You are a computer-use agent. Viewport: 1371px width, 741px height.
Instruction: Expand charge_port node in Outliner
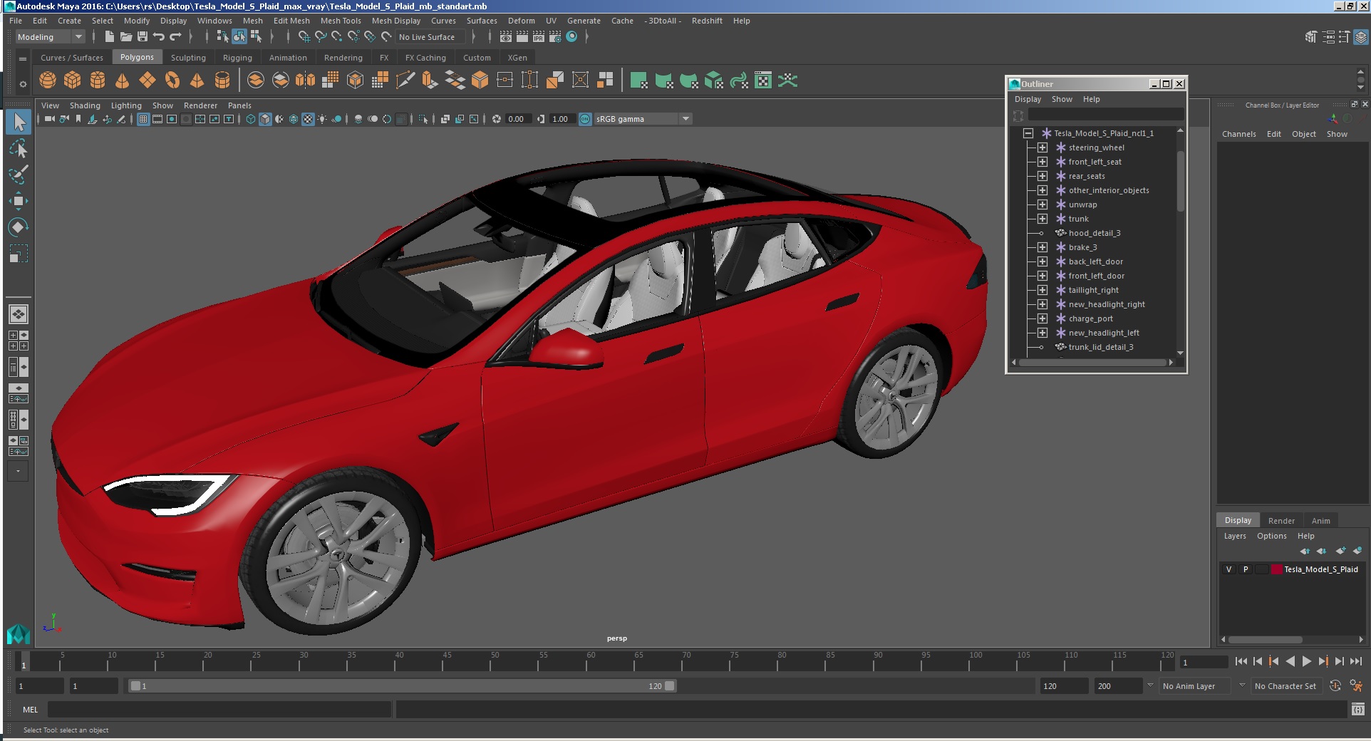click(x=1043, y=318)
